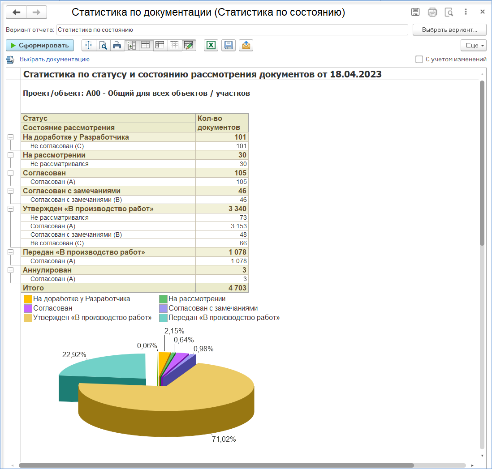Click the 'Согласован' purple legend swatch

[x=28, y=308]
